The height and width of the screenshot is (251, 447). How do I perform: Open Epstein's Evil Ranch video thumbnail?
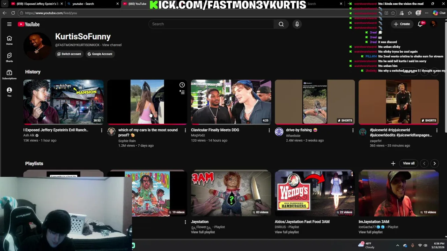tap(64, 102)
